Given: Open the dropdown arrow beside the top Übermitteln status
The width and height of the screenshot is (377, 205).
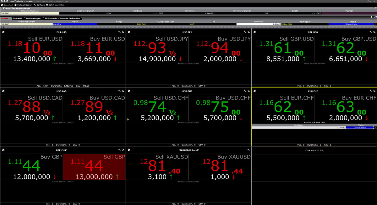Looking at the screenshot, I should (x=375, y=24).
